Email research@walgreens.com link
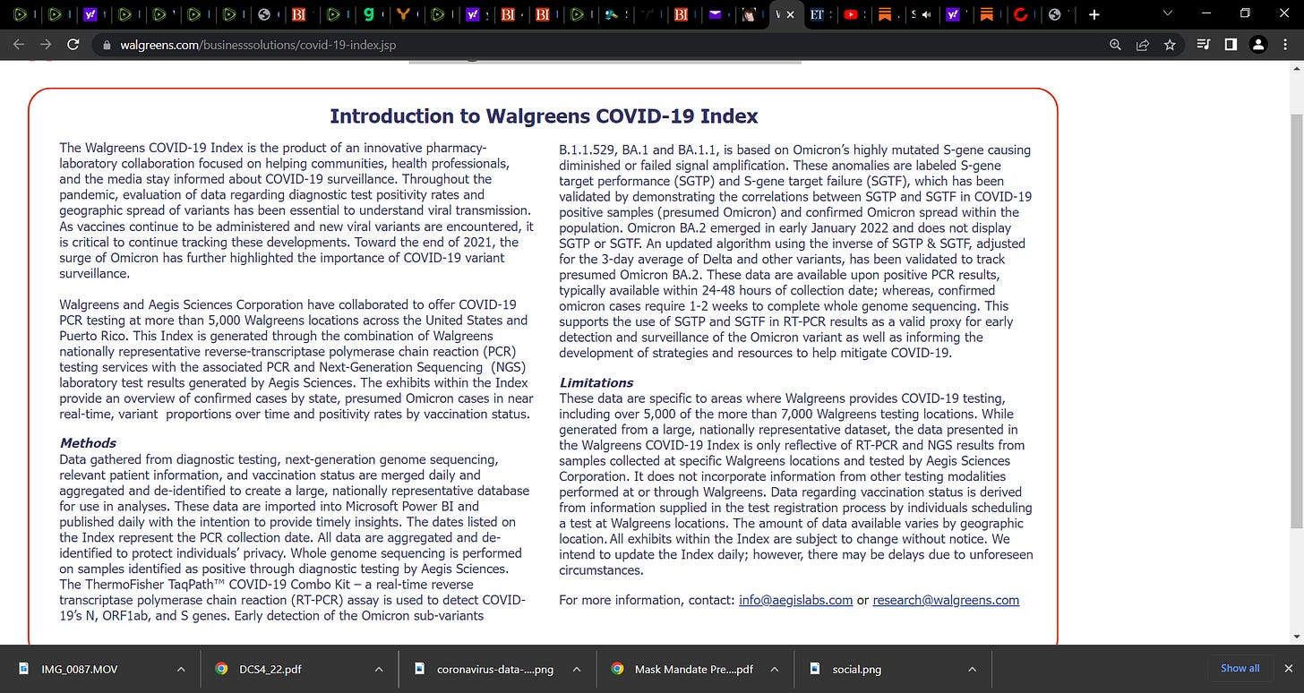The image size is (1304, 693). click(946, 600)
